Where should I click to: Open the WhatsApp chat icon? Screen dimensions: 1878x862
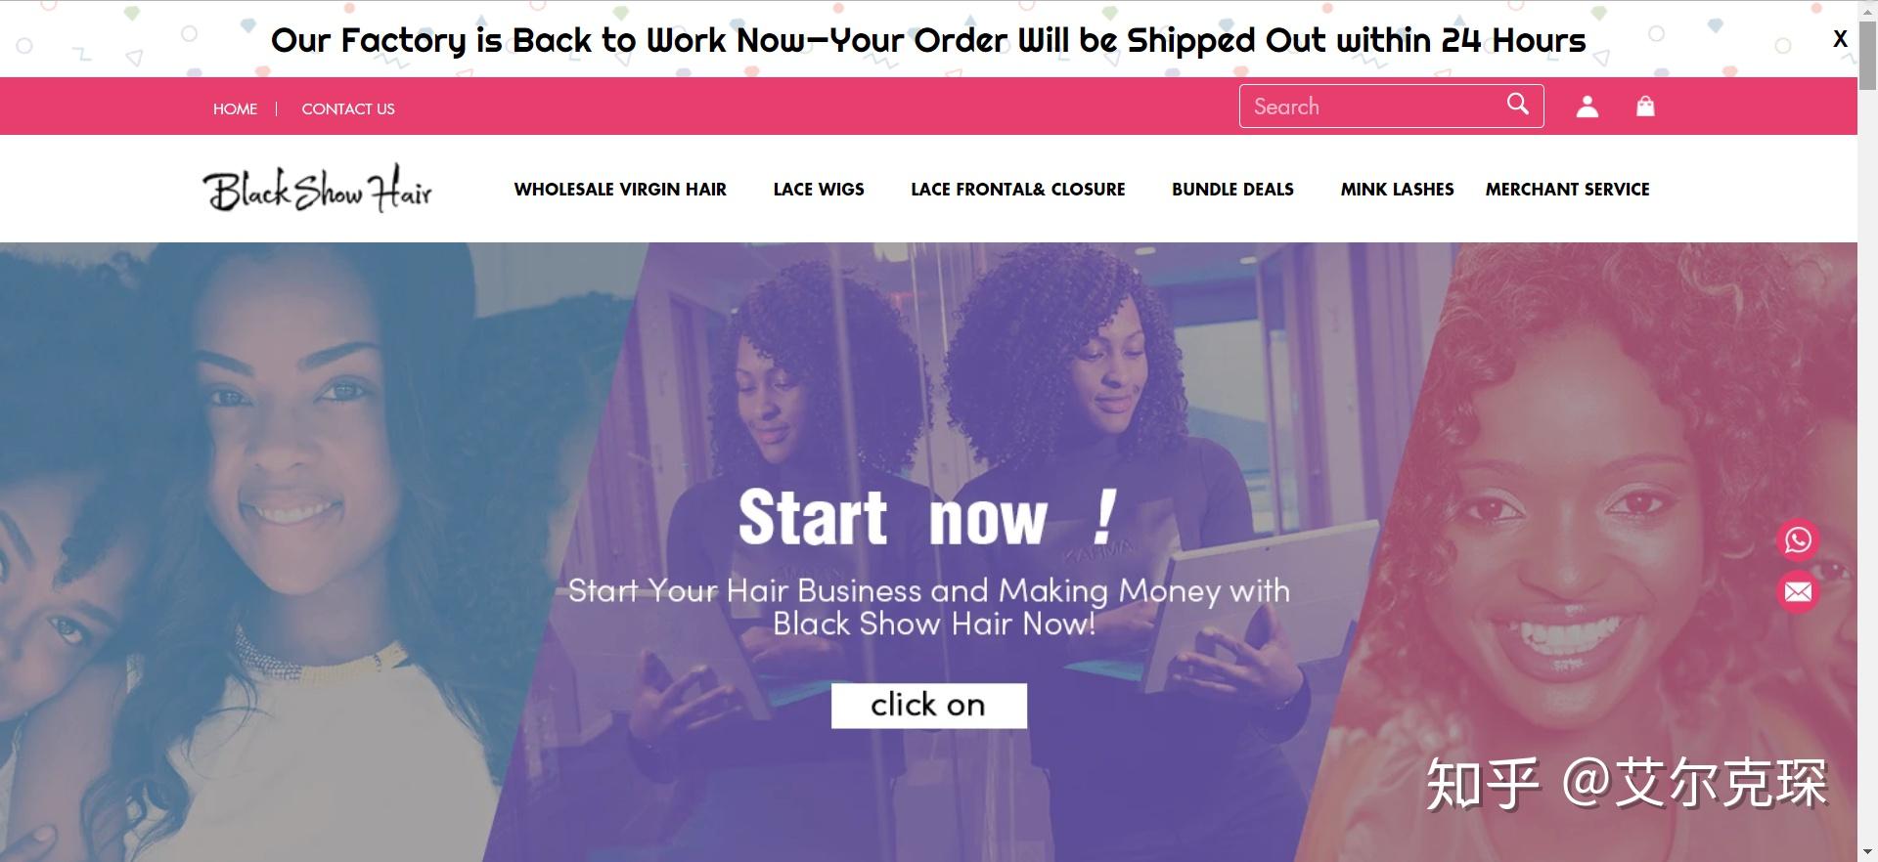click(1798, 539)
